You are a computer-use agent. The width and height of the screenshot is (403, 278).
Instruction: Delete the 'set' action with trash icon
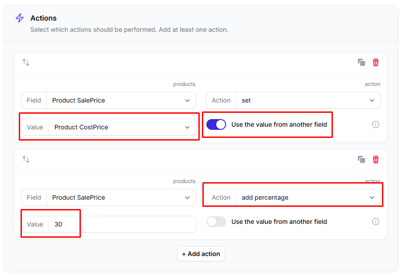376,62
